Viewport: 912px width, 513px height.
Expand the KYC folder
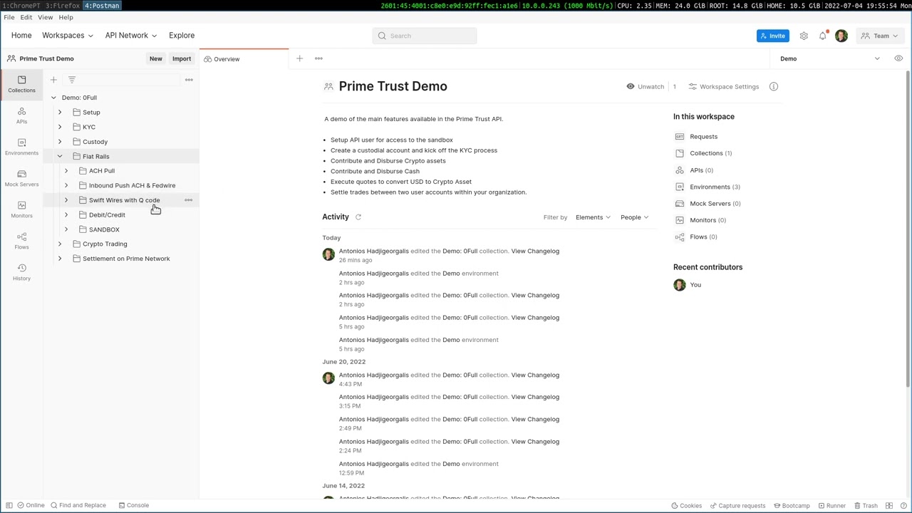pos(60,127)
